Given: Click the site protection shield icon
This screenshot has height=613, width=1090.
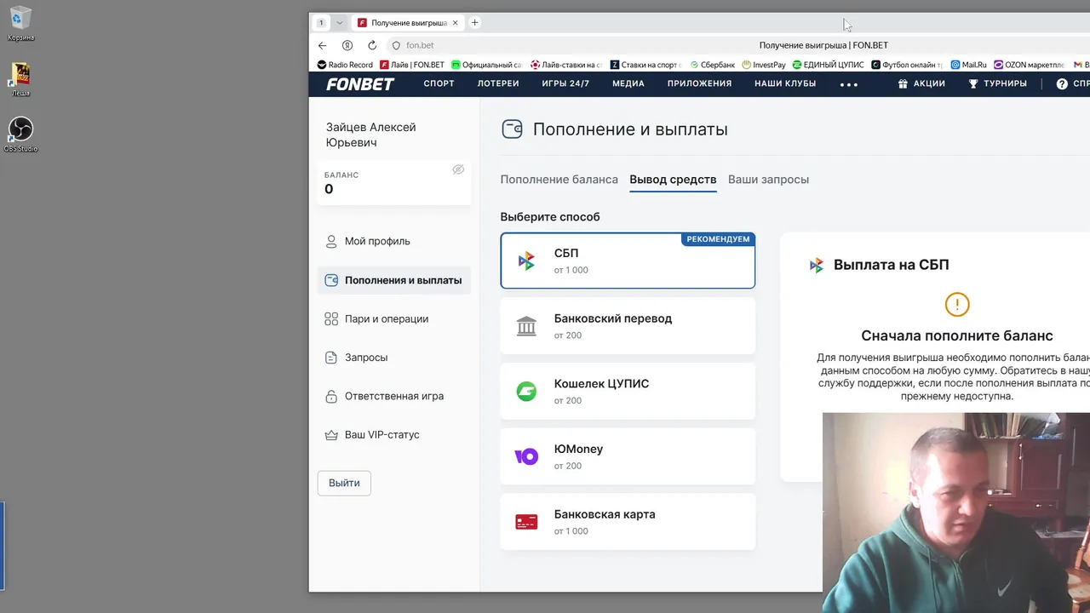Looking at the screenshot, I should coord(396,45).
